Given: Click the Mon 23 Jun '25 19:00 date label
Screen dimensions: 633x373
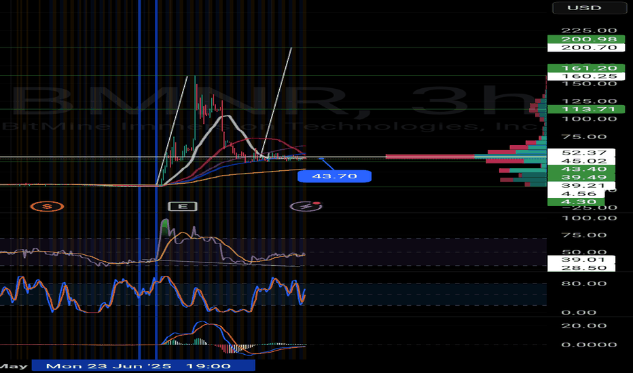Looking at the screenshot, I should tap(143, 366).
